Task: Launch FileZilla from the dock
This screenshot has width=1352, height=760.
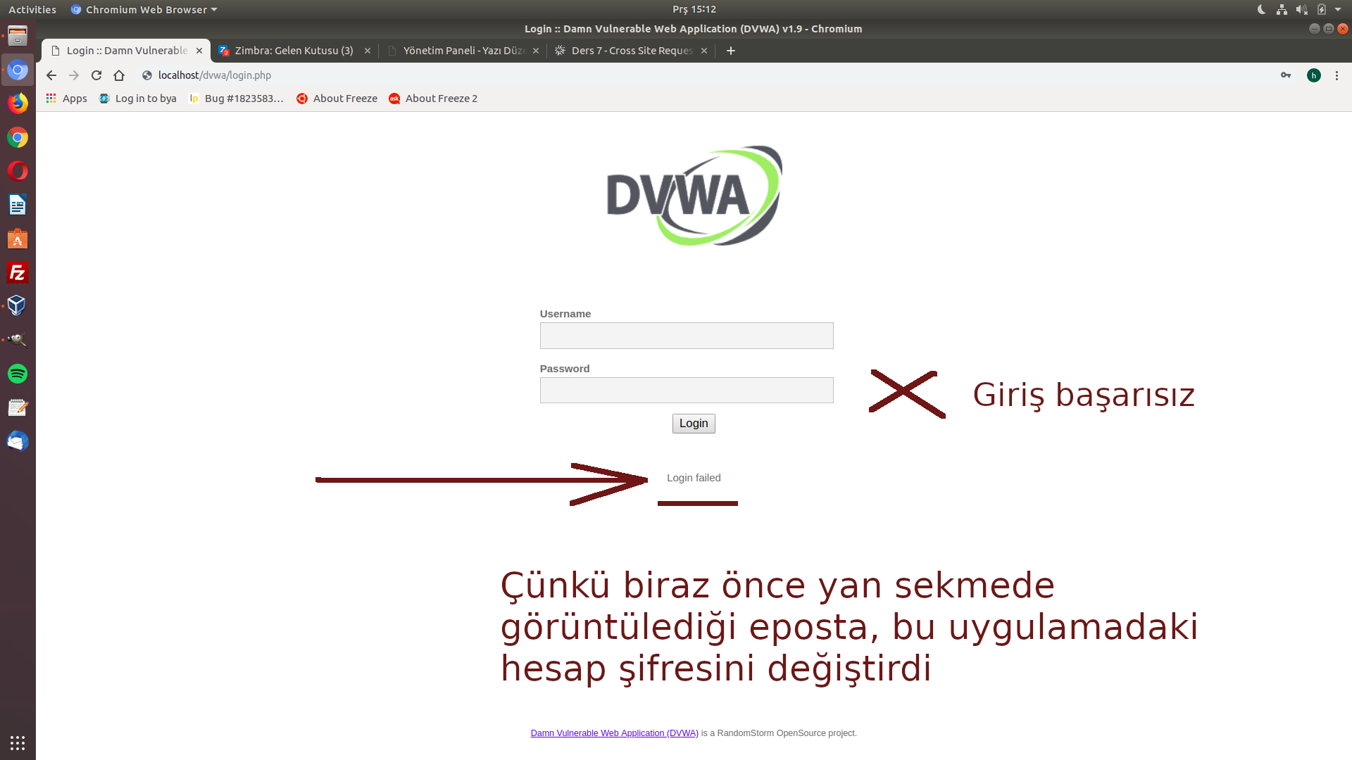Action: (x=18, y=272)
